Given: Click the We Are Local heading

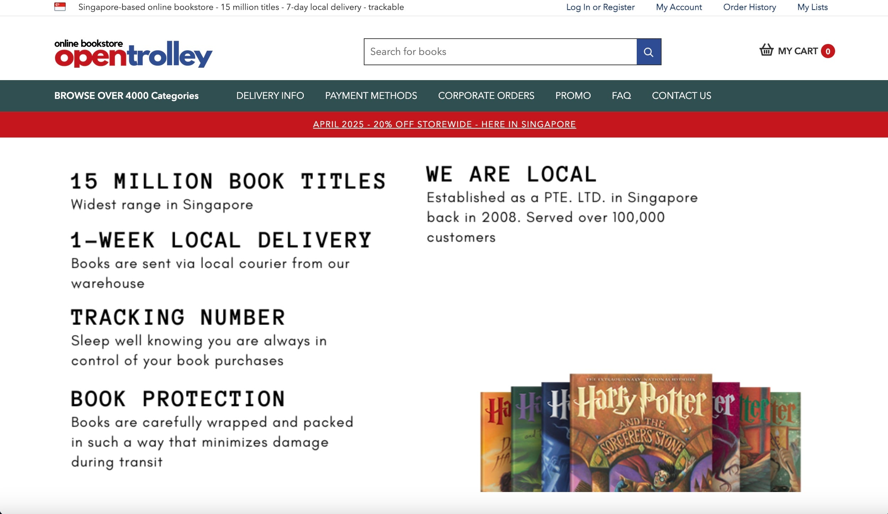Looking at the screenshot, I should pyautogui.click(x=511, y=174).
